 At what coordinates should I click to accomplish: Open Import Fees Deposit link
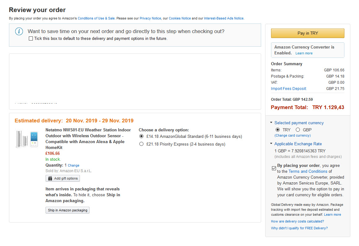(x=289, y=89)
